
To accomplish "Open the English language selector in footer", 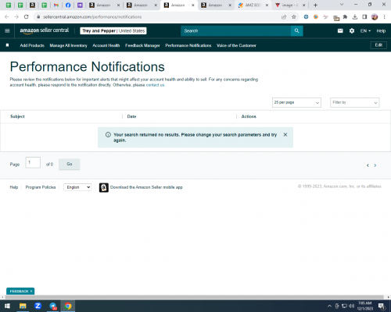I will pyautogui.click(x=77, y=187).
